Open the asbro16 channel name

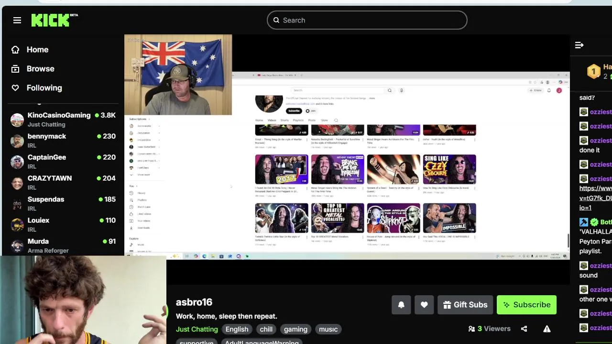194,302
